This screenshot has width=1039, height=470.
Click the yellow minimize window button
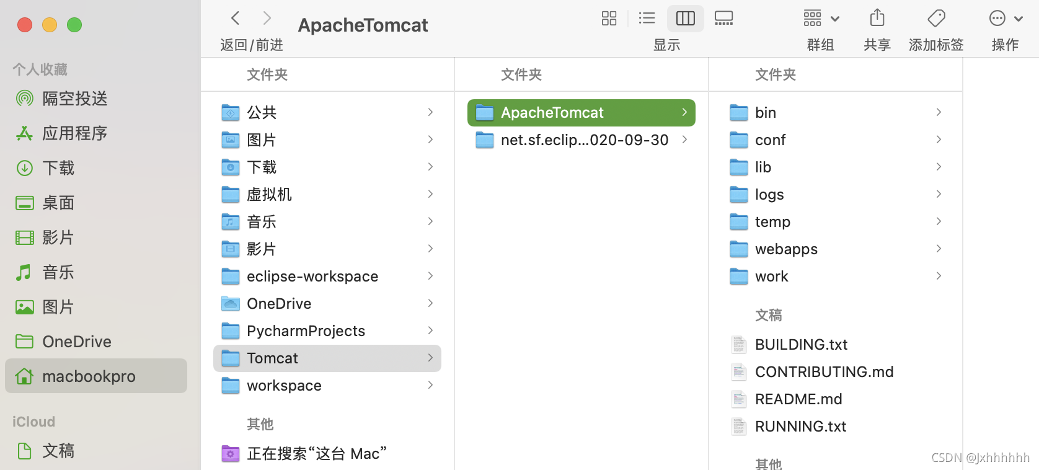(x=50, y=25)
